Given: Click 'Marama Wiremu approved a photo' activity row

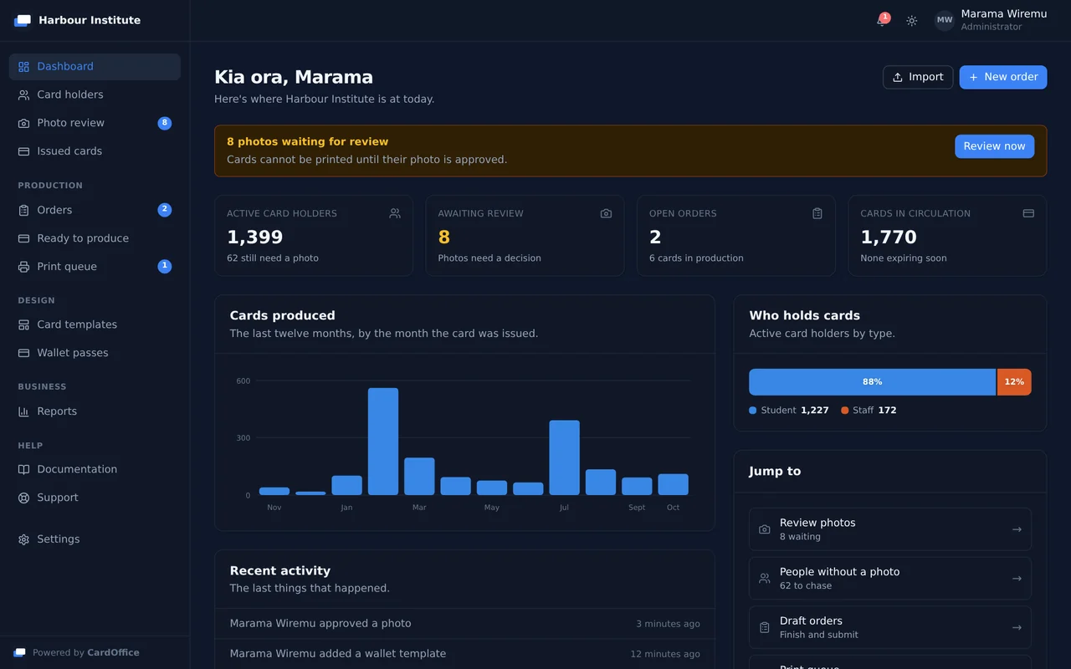Looking at the screenshot, I should (x=464, y=624).
